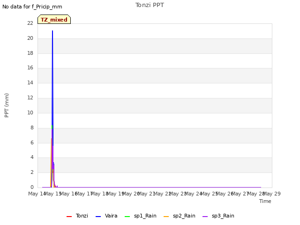Viewport: 300px width, 225px height.
Task: Click the y-axis tick label 6
Action: pos(32,142)
